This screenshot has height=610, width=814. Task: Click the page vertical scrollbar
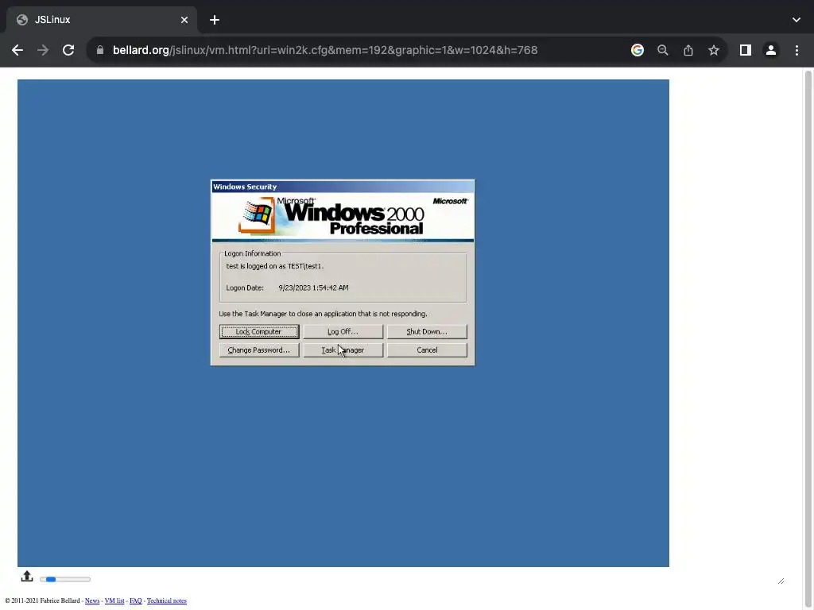[808, 337]
